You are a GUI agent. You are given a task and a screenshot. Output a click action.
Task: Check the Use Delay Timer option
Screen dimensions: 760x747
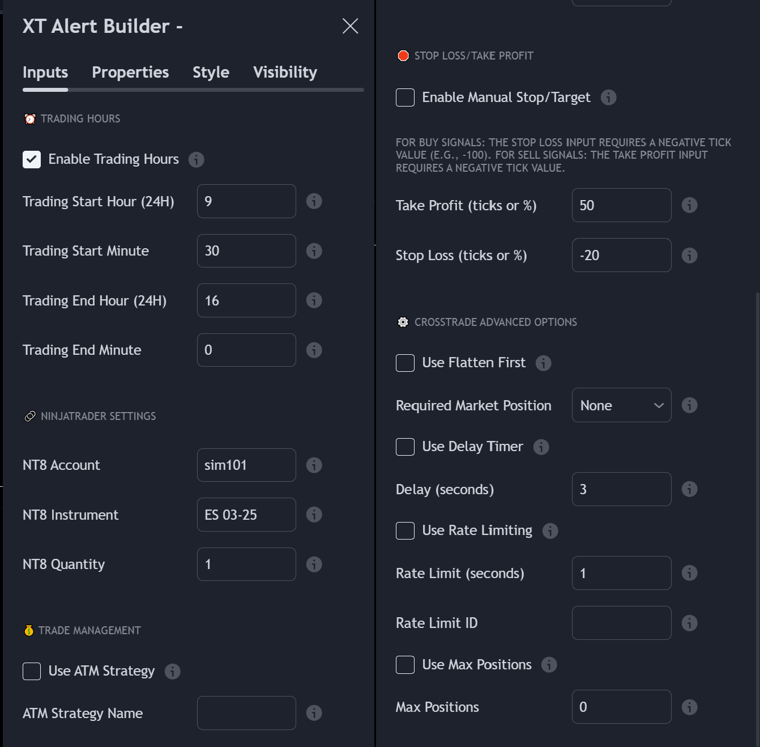pos(405,447)
